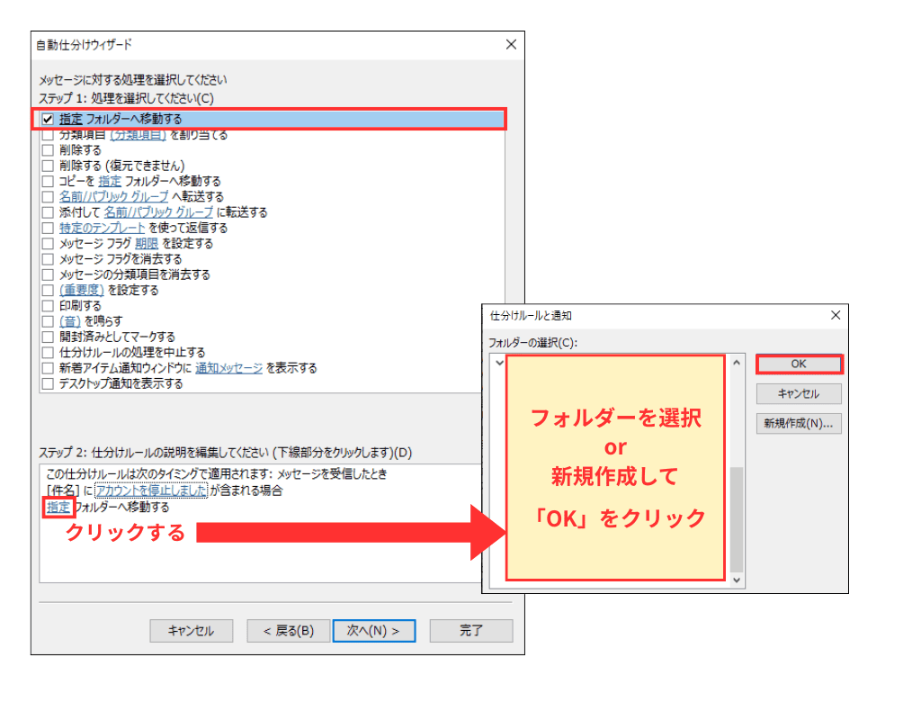Image resolution: width=921 pixels, height=720 pixels.
Task: Uncheck 指定フォルダーへ移動する action
Action: pyautogui.click(x=47, y=119)
